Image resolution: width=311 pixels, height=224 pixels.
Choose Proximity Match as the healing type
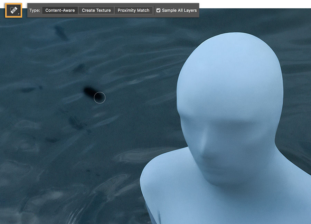(133, 10)
